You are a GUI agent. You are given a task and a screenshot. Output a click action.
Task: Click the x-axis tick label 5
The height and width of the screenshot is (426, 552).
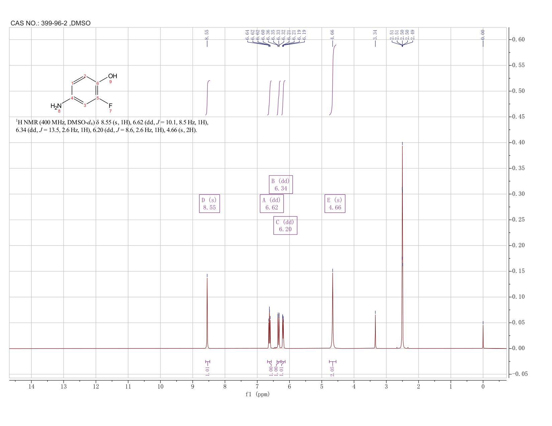click(x=322, y=387)
